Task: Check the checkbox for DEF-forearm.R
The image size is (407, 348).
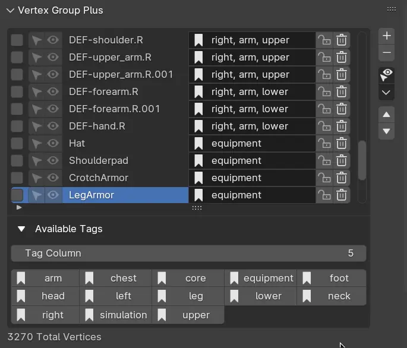Action: pyautogui.click(x=17, y=92)
